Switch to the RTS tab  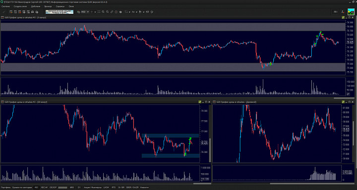click(114, 188)
